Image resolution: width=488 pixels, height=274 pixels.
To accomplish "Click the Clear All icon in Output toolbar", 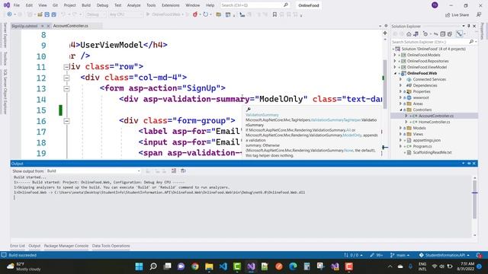I will [x=174, y=170].
